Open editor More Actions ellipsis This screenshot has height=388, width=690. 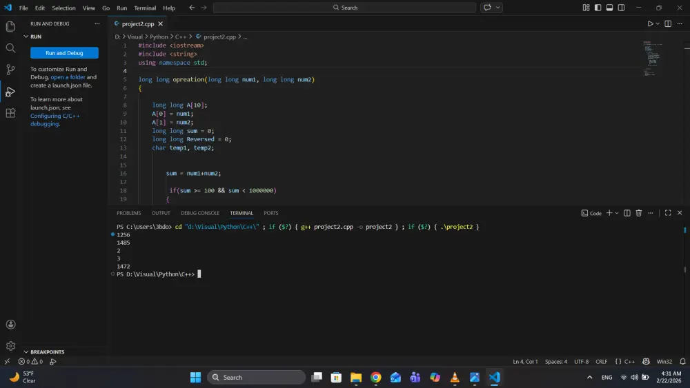[x=680, y=23]
